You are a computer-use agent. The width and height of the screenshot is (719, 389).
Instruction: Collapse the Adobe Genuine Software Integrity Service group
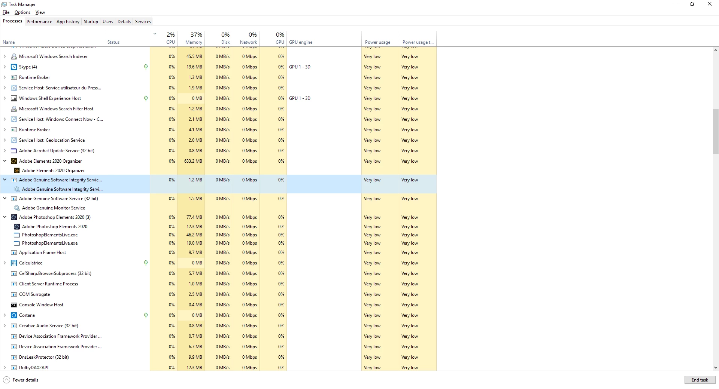click(x=4, y=180)
